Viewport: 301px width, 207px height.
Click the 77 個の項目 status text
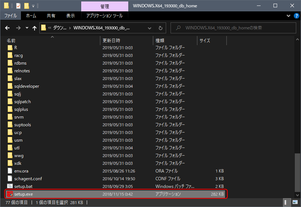pyautogui.click(x=17, y=202)
